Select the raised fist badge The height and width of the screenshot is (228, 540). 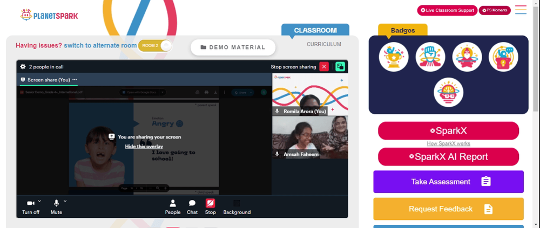(x=430, y=57)
